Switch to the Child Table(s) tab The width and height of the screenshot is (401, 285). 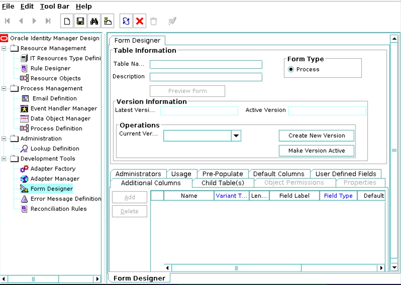[223, 183]
